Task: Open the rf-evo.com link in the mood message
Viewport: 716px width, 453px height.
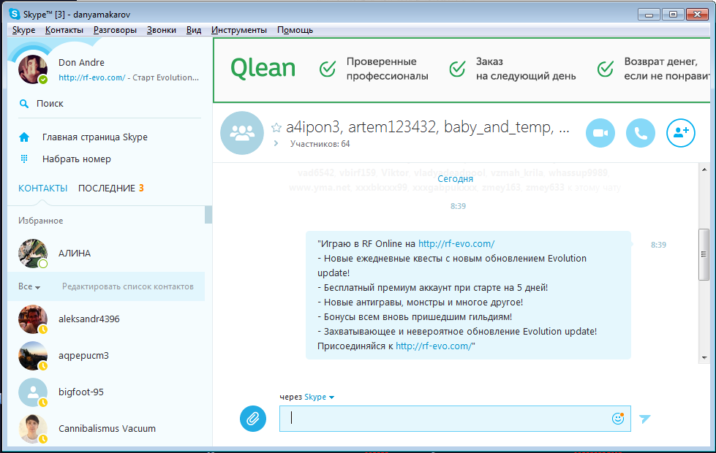Action: [x=91, y=77]
